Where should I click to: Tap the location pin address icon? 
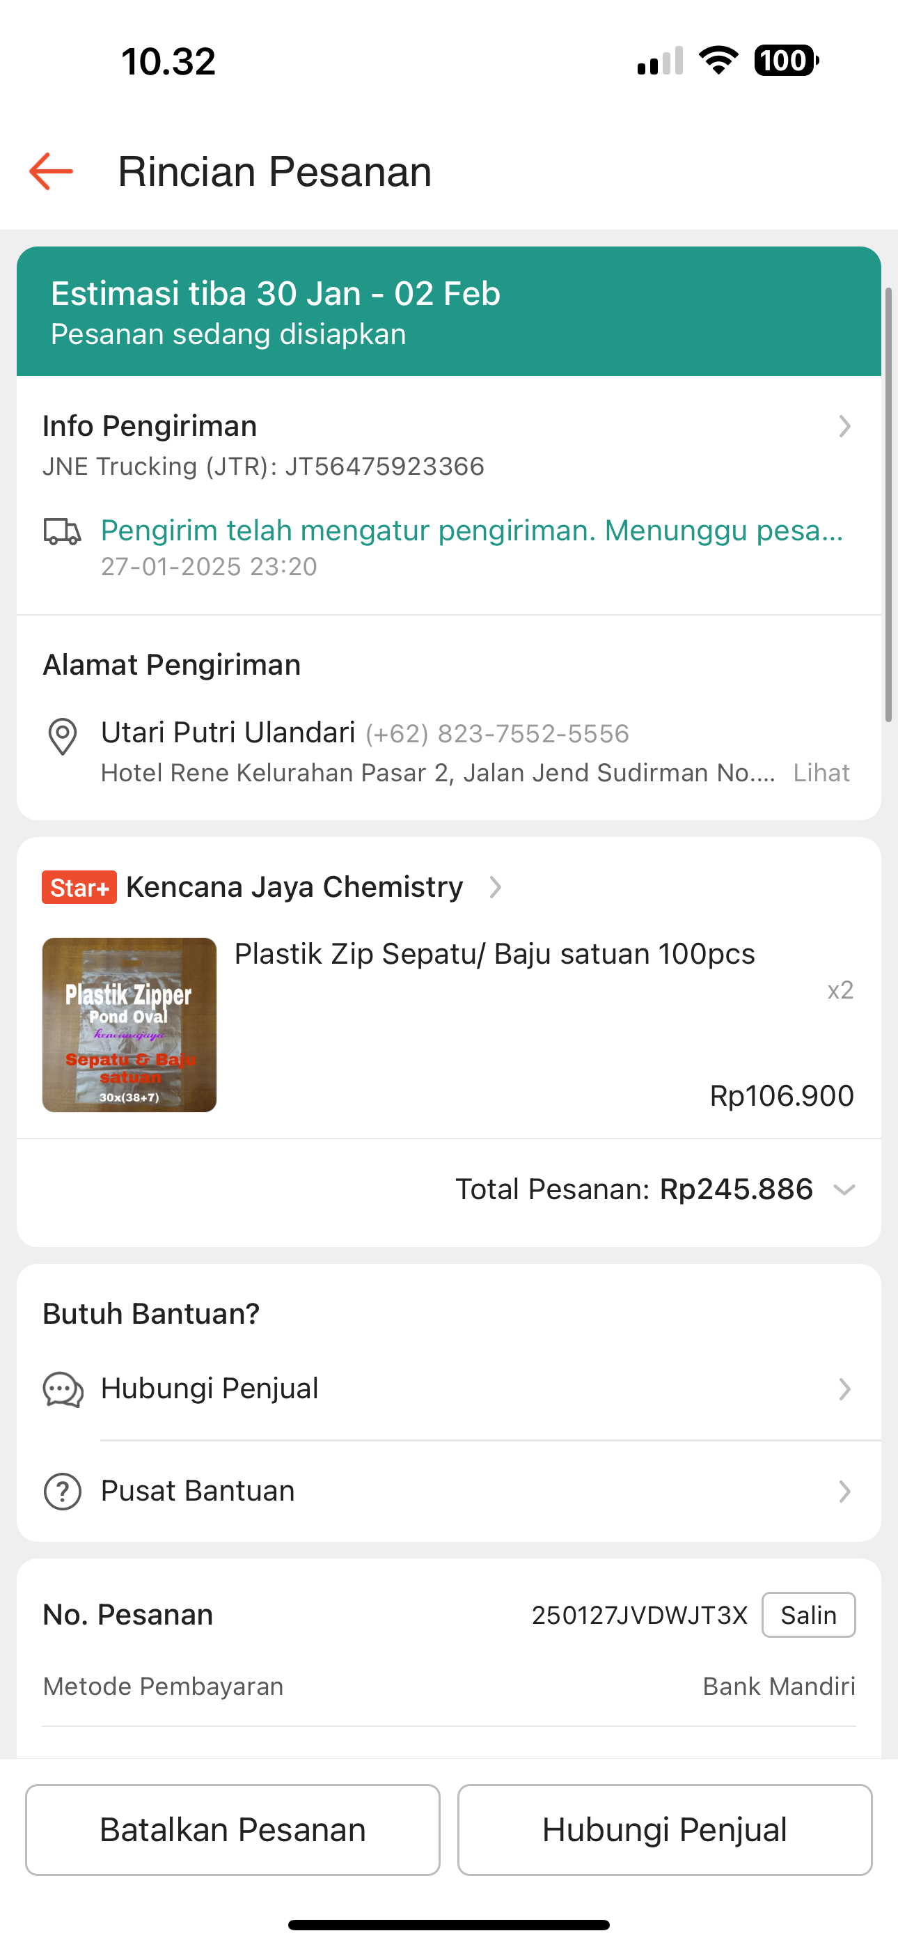click(62, 736)
